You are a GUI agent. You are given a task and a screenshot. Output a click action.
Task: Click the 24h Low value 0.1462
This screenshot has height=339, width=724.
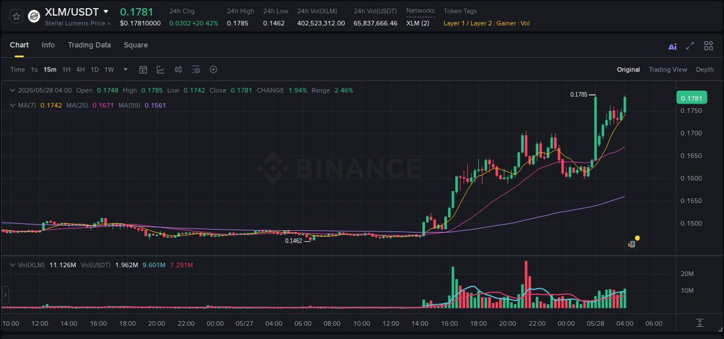pyautogui.click(x=274, y=23)
